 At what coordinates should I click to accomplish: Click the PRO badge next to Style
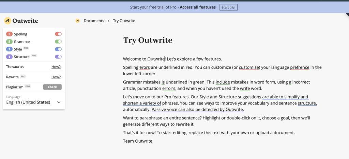coord(26,48)
